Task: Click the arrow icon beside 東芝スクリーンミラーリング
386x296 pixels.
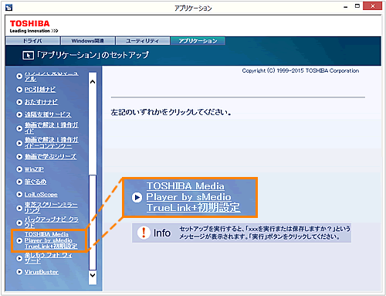Action: coord(19,208)
